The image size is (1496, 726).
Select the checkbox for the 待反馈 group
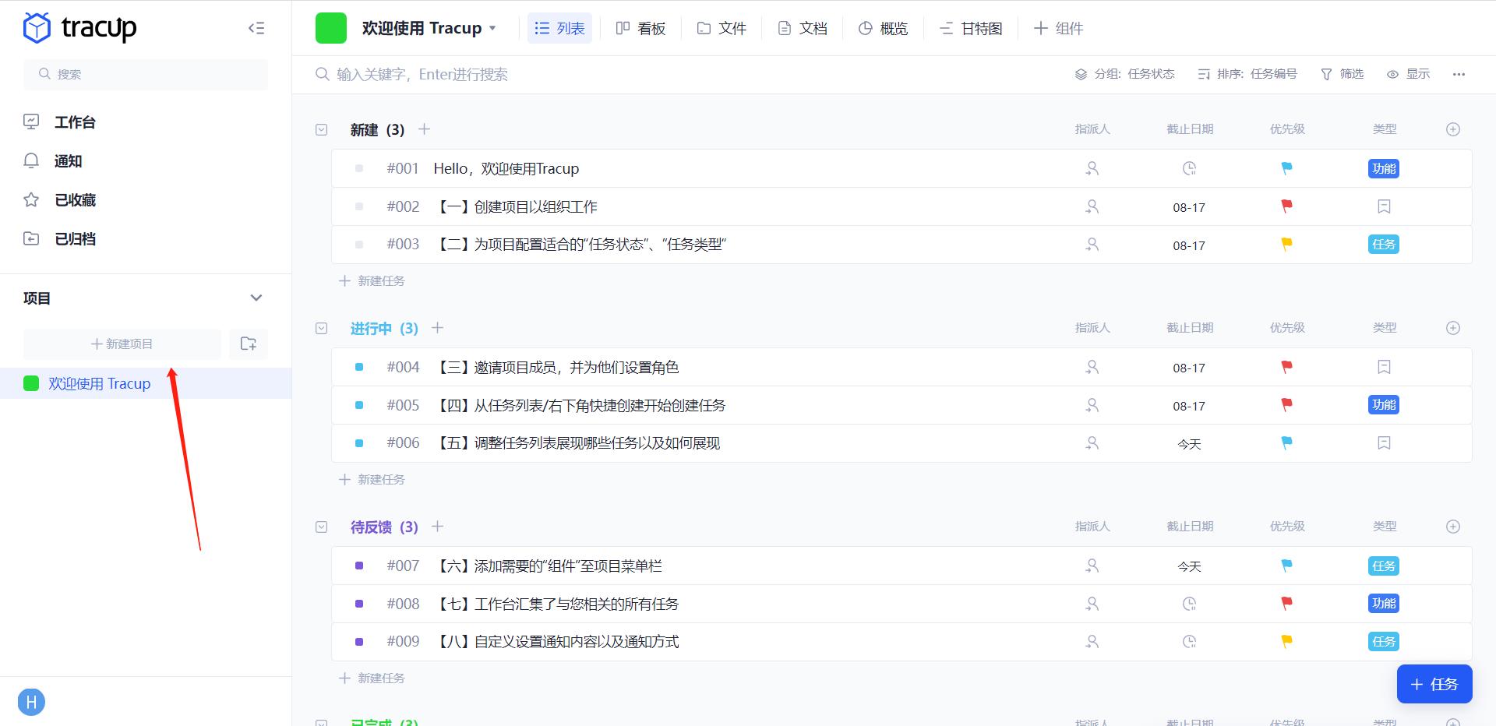coord(321,527)
